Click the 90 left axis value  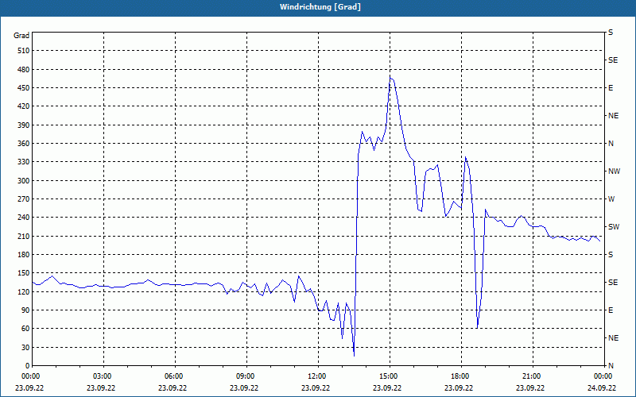pos(25,310)
